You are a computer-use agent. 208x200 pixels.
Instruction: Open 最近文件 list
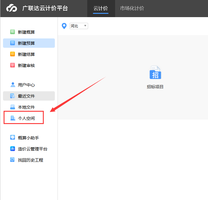(29, 96)
